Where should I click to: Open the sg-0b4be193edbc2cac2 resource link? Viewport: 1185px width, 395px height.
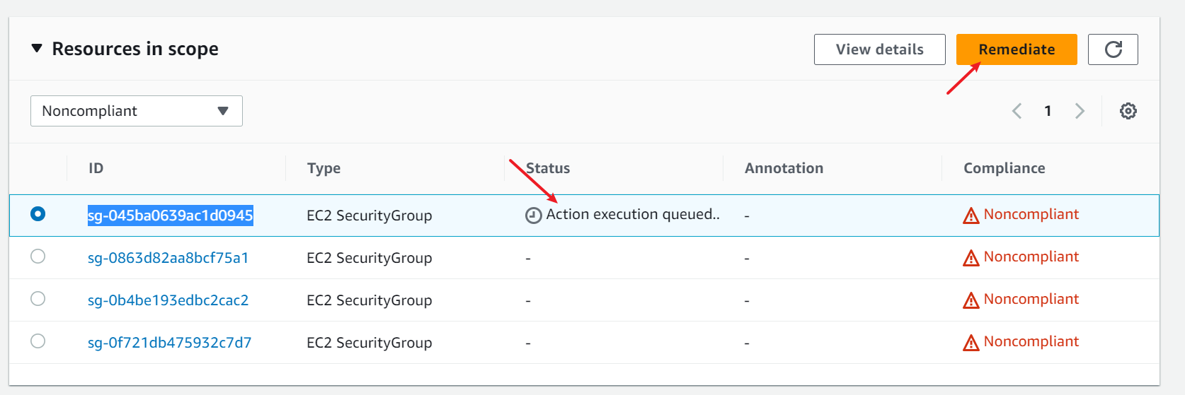168,300
